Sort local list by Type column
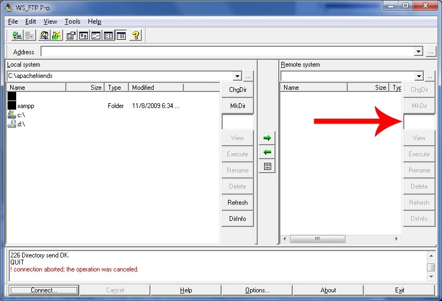The width and height of the screenshot is (442, 301). tap(116, 88)
